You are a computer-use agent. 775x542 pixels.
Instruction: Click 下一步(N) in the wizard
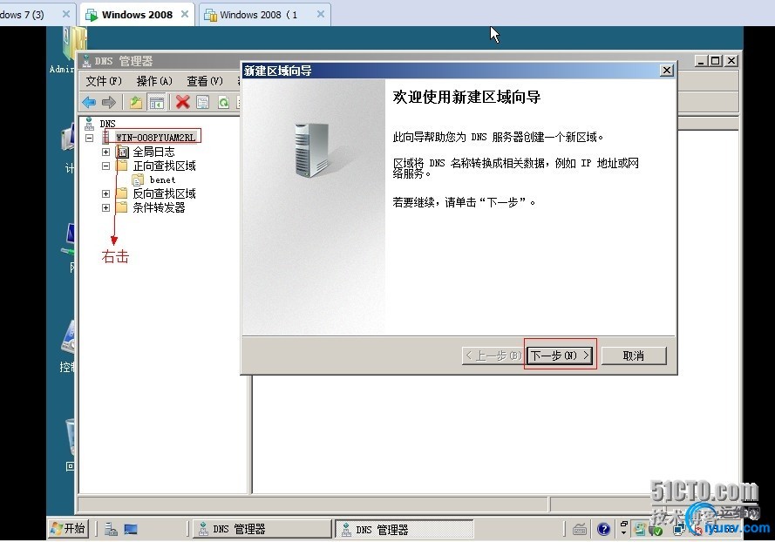click(560, 356)
